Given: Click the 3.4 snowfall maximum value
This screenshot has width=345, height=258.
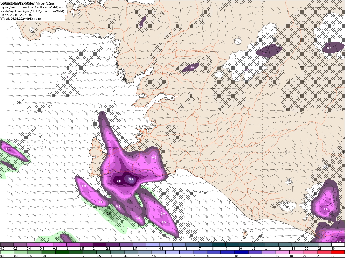Looking at the screenshot, I should 131,179.
